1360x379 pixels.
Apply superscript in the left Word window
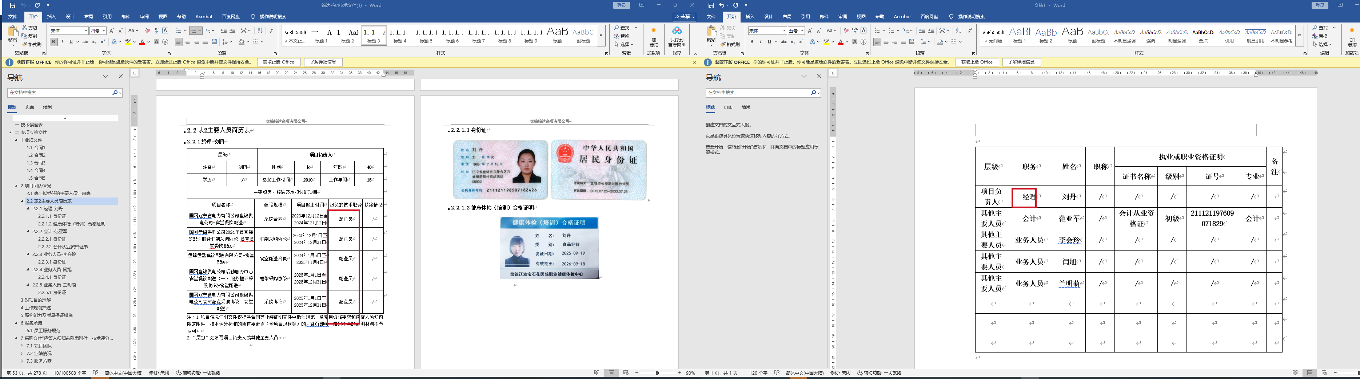point(103,42)
